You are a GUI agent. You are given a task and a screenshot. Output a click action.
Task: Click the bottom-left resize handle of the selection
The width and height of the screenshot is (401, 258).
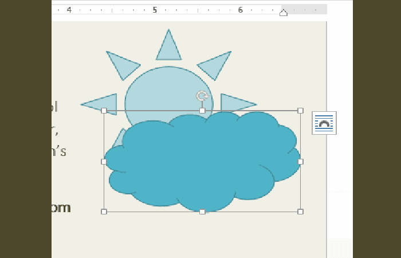point(104,212)
